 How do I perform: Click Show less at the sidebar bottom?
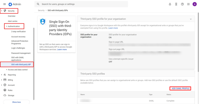pos(16,102)
